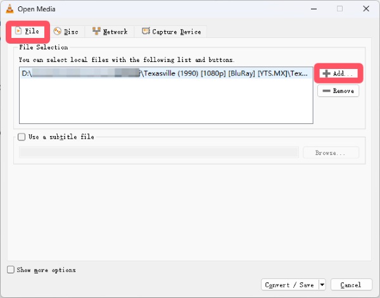
Task: Click the empty area of file selection list
Action: [x=166, y=101]
